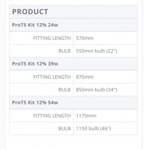Click the 54w text in third kit heading
The image size is (144, 149).
[x=53, y=102]
